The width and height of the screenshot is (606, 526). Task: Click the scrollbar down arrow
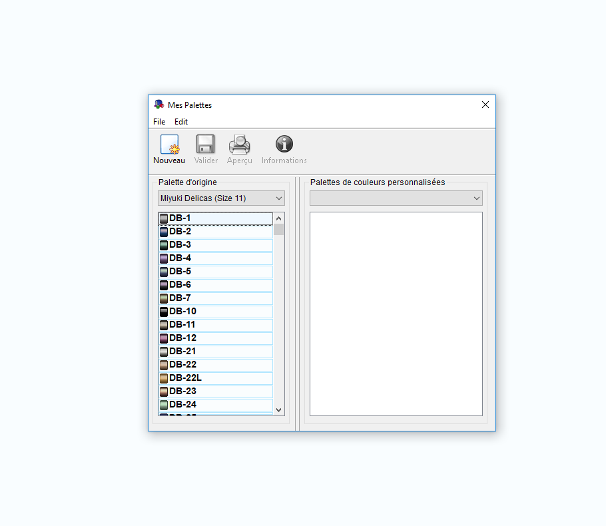(278, 409)
